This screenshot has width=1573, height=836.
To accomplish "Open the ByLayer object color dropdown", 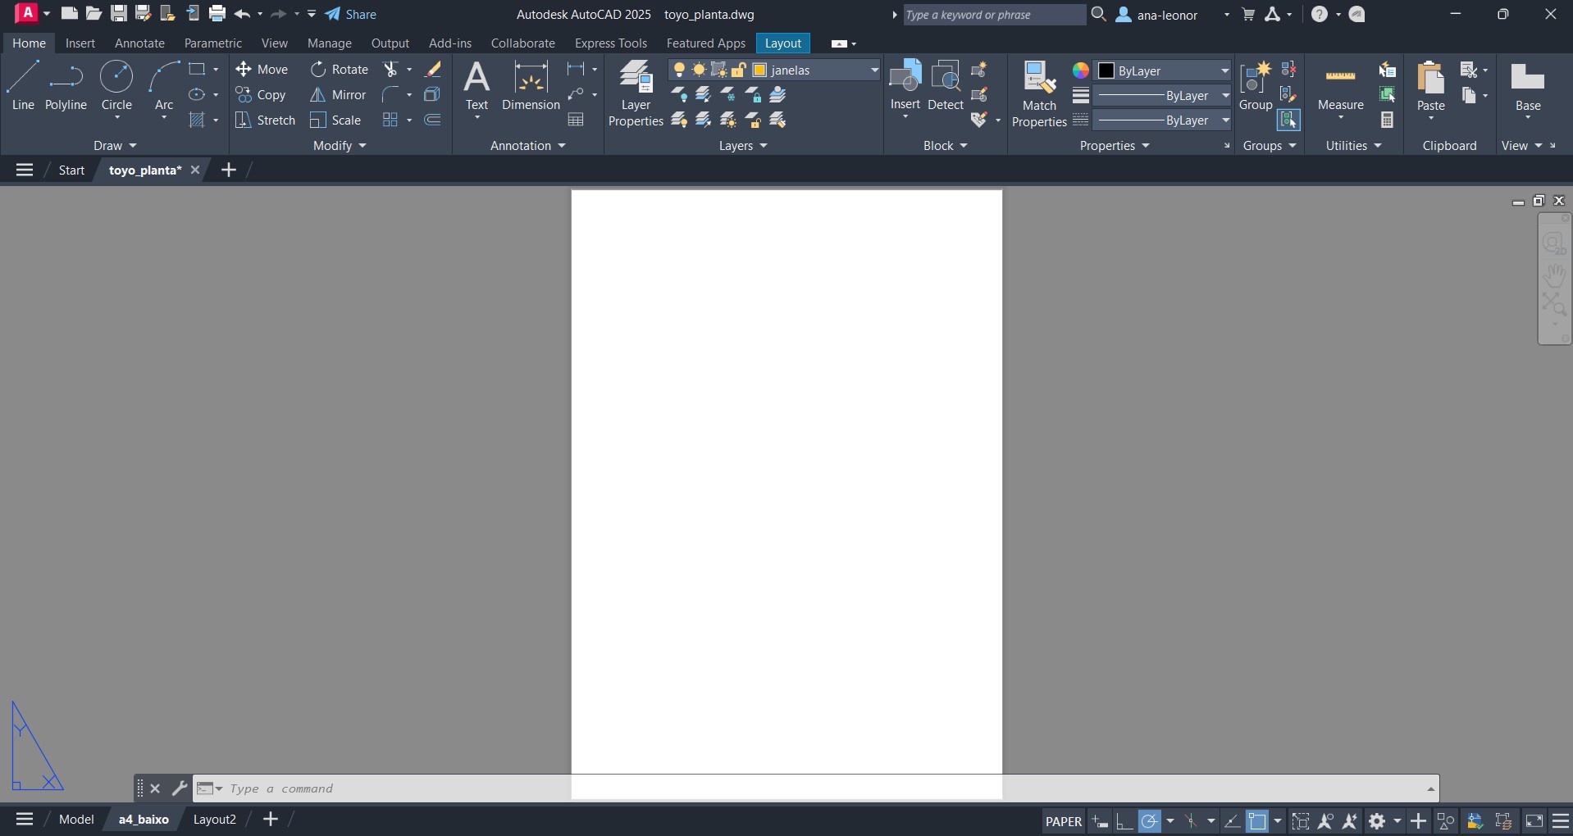I will pos(1224,70).
